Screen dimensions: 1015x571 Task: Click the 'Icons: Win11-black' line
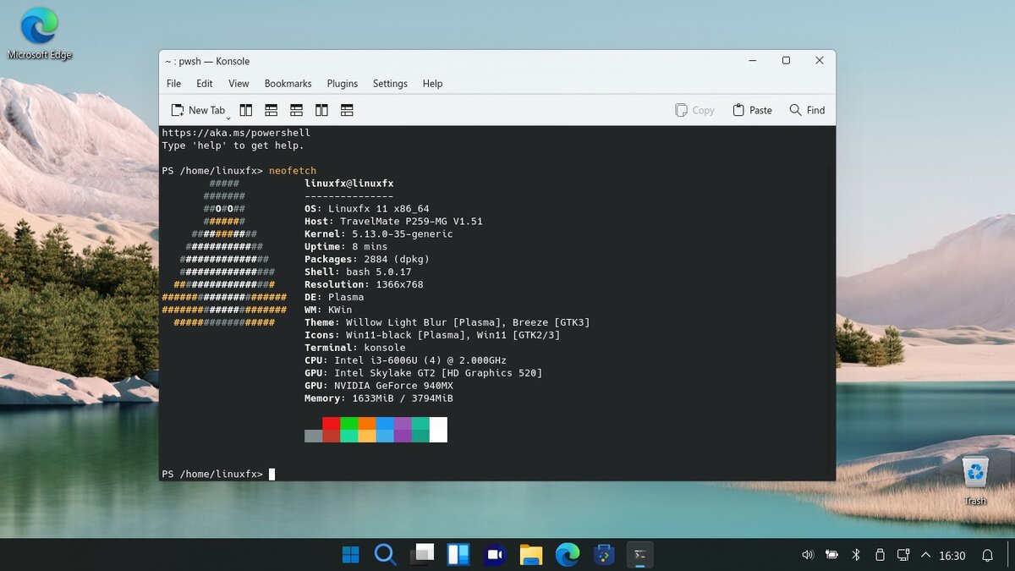click(432, 335)
